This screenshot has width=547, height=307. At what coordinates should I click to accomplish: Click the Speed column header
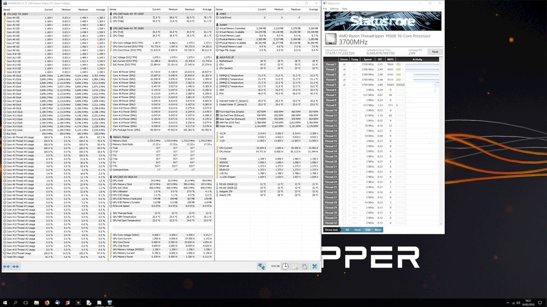point(368,60)
